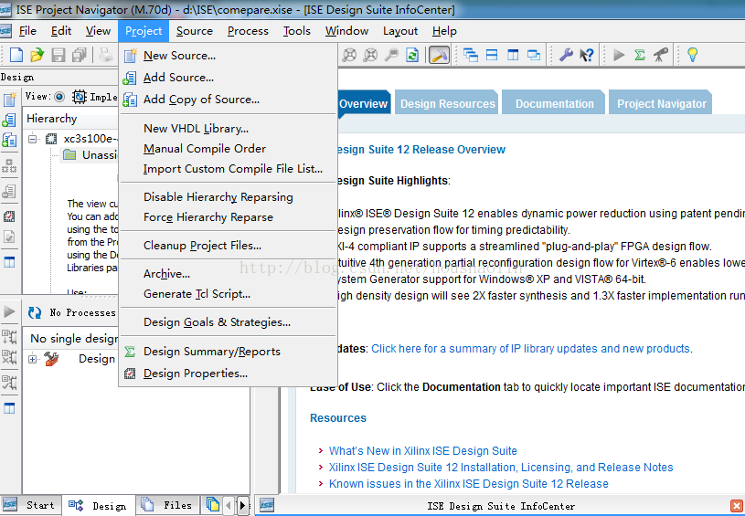Open the Window menu
Viewport: 745px width, 516px height.
coord(346,31)
